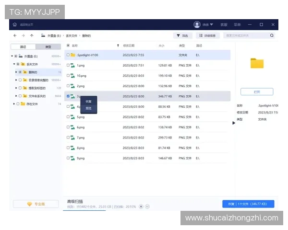Choose 恢复 in the context menu
The height and width of the screenshot is (230, 288).
88,102
